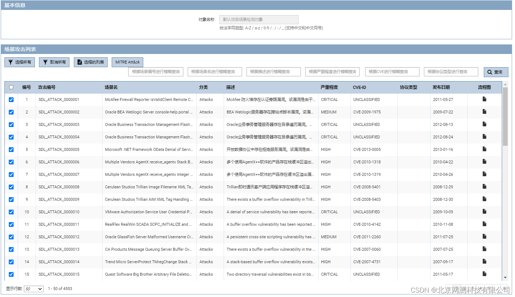Focus the 根据描述进行模糊查询 filter field

[x=274, y=72]
